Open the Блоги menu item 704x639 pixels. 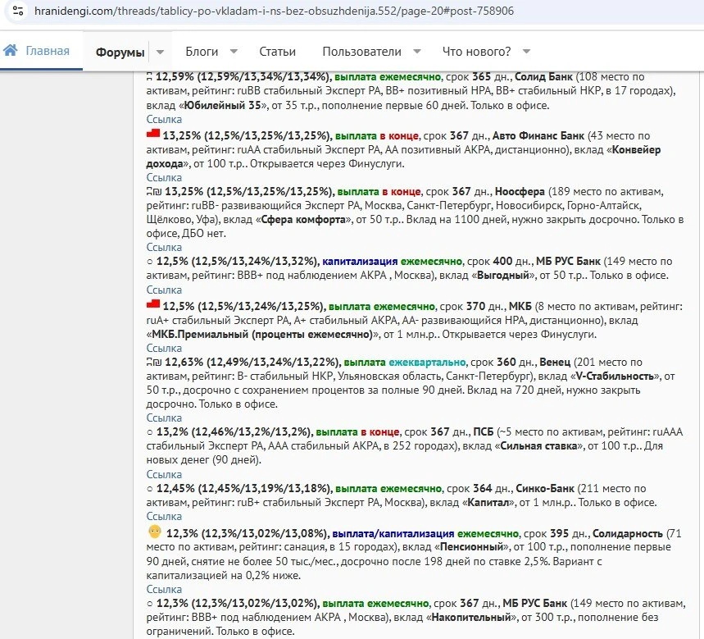[202, 52]
